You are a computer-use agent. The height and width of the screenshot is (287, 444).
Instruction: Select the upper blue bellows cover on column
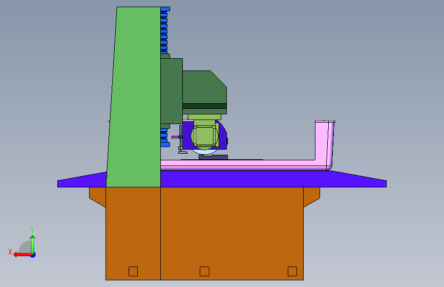pos(164,30)
